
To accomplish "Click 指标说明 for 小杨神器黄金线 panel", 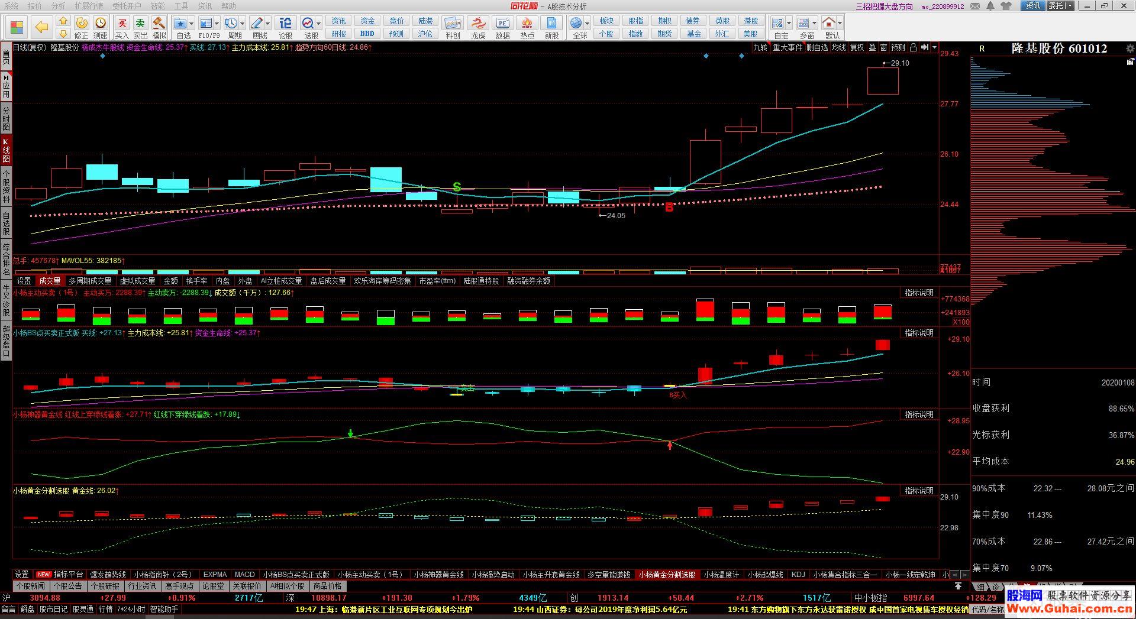I will tap(919, 415).
